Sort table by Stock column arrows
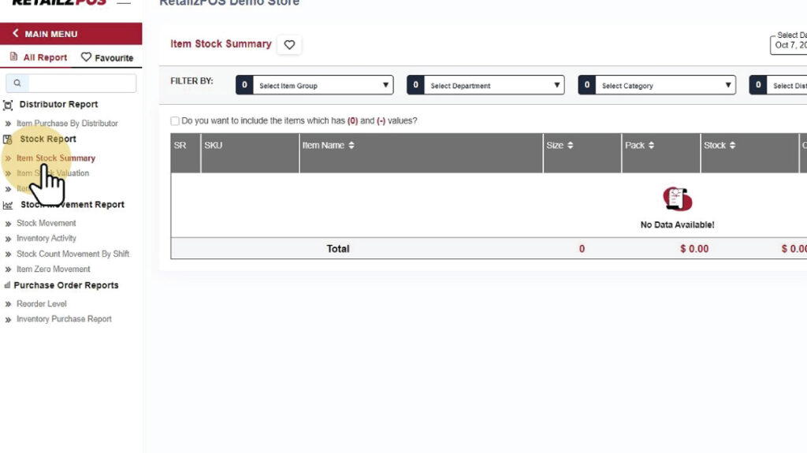The width and height of the screenshot is (807, 453). pyautogui.click(x=732, y=146)
